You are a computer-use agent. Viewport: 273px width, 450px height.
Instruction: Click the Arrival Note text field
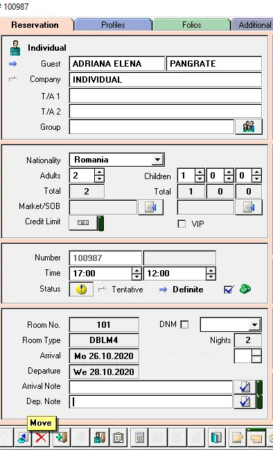tap(150, 387)
